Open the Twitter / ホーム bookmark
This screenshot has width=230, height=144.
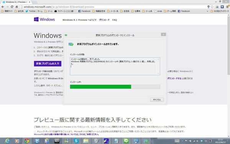(x=34, y=11)
